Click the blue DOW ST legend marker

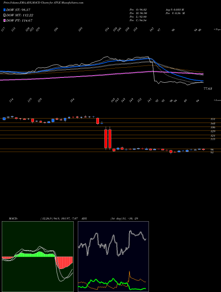(x=4, y=10)
